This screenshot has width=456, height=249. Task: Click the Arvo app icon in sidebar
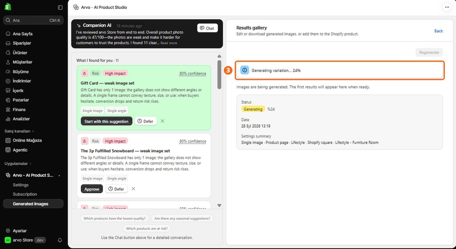(8, 175)
